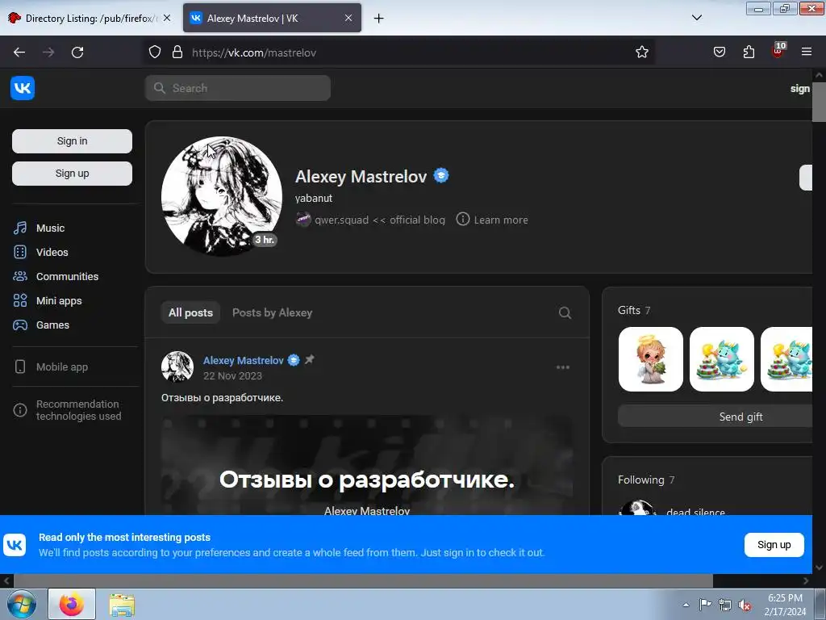
Task: Click the post date 22 Nov 2023
Action: coord(232,376)
